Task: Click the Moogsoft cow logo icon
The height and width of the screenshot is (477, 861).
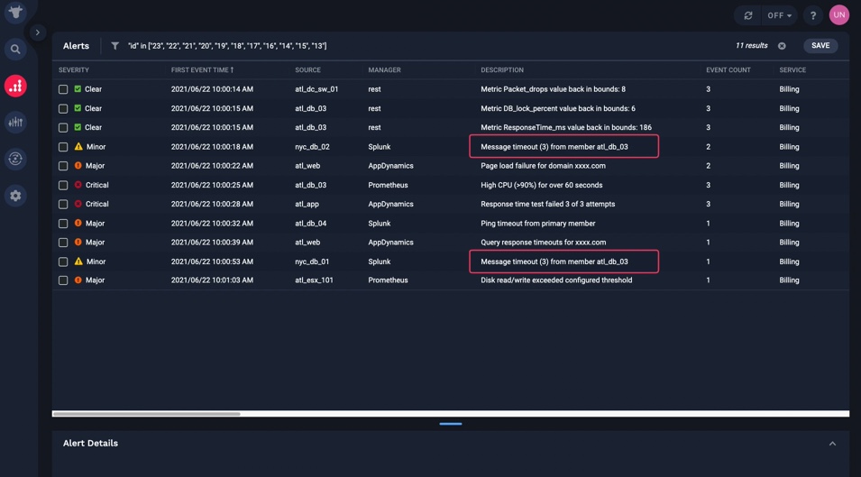Action: (x=15, y=12)
